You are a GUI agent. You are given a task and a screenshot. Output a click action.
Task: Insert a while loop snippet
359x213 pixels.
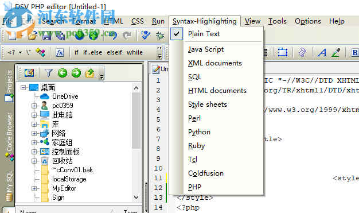click(135, 52)
